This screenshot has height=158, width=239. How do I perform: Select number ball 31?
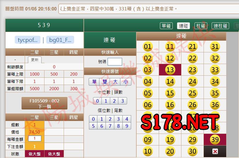coord(215,47)
